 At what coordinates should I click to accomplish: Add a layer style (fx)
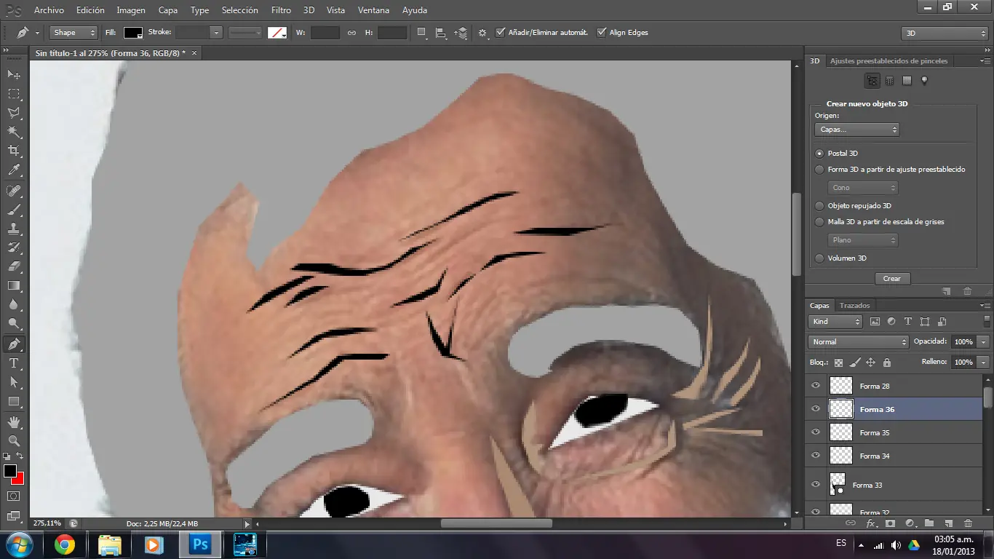[870, 523]
